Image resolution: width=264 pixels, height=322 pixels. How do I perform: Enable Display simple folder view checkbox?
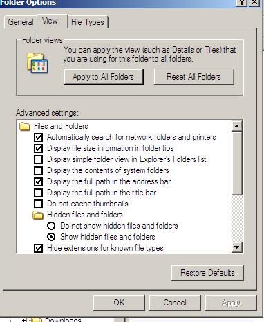pyautogui.click(x=38, y=159)
